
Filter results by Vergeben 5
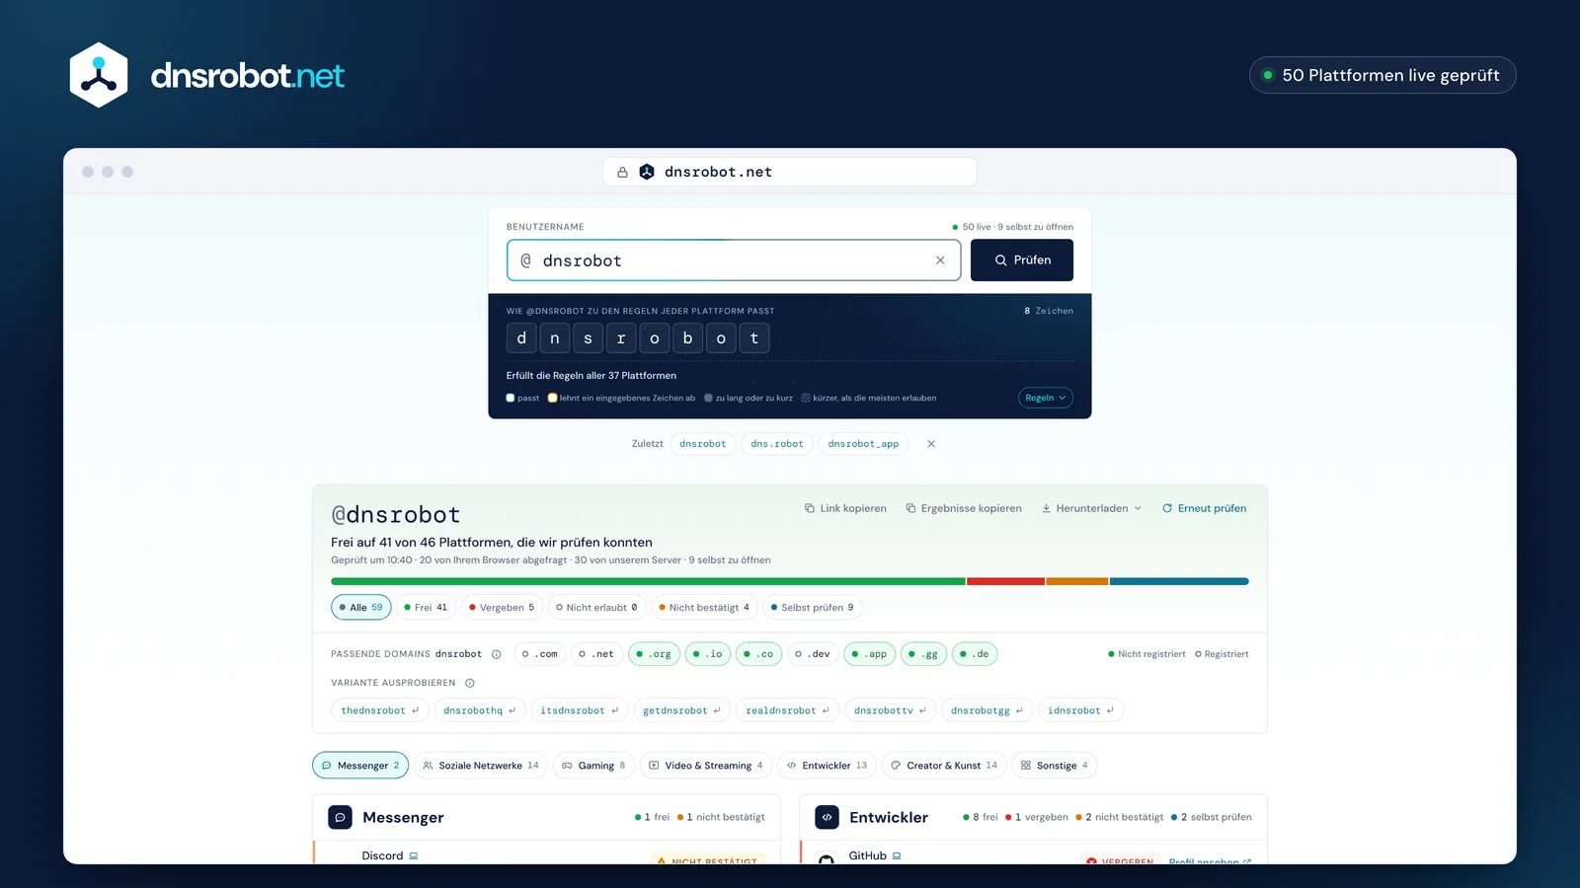[x=502, y=608]
